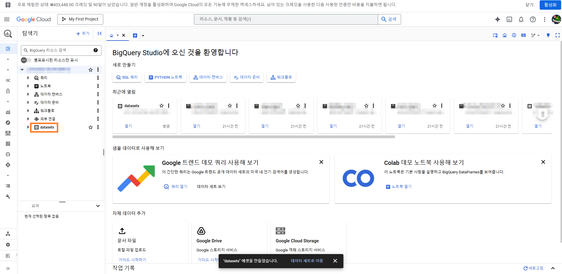Click 데이터 세트로 이동 in toast
The width and height of the screenshot is (562, 274).
click(x=307, y=261)
